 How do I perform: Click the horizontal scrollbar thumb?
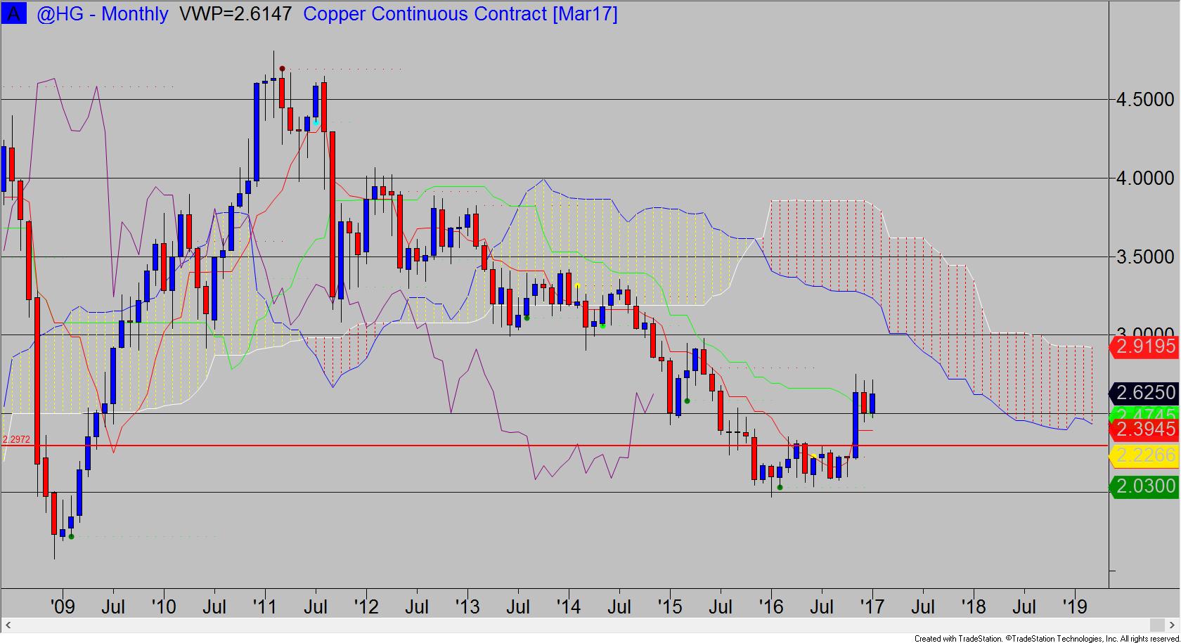pos(1157,625)
